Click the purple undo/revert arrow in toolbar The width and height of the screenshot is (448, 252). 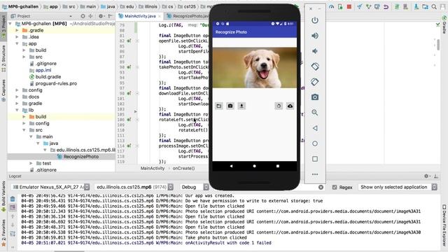coord(386,6)
